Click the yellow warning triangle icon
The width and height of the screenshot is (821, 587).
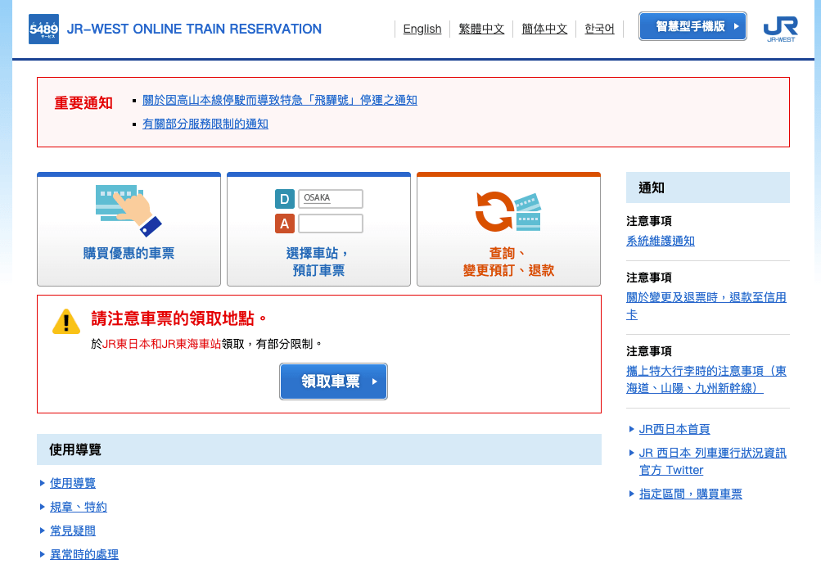tap(66, 322)
